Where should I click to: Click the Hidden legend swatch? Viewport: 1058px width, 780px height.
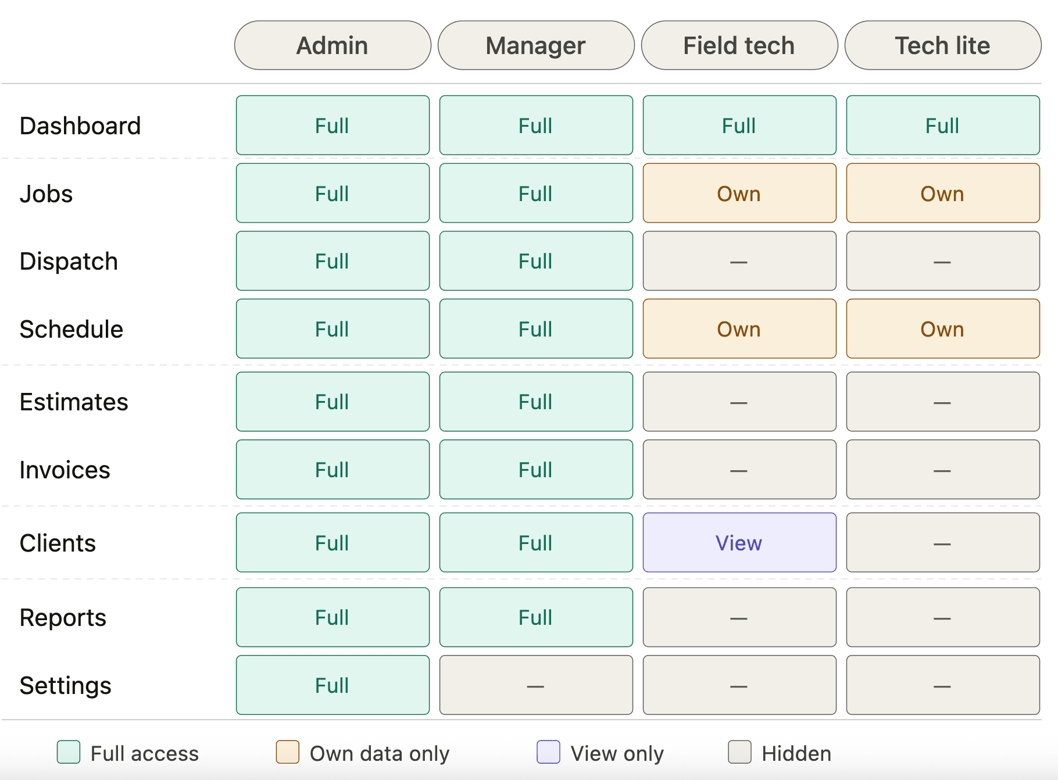(x=738, y=753)
